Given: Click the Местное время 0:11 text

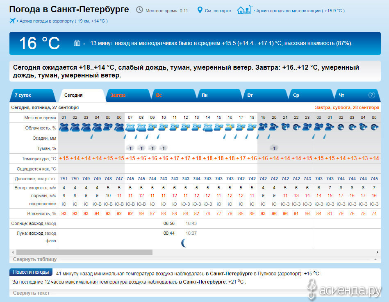Looking at the screenshot, I should (x=167, y=11).
